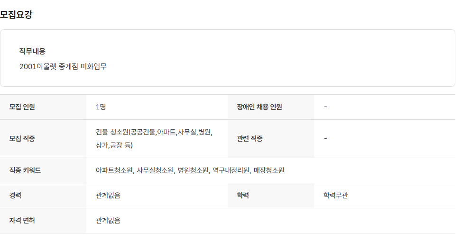Select the 2001아울렛 중계점 미화업무 description text
Screen dimensions: 462x250
(x=63, y=66)
